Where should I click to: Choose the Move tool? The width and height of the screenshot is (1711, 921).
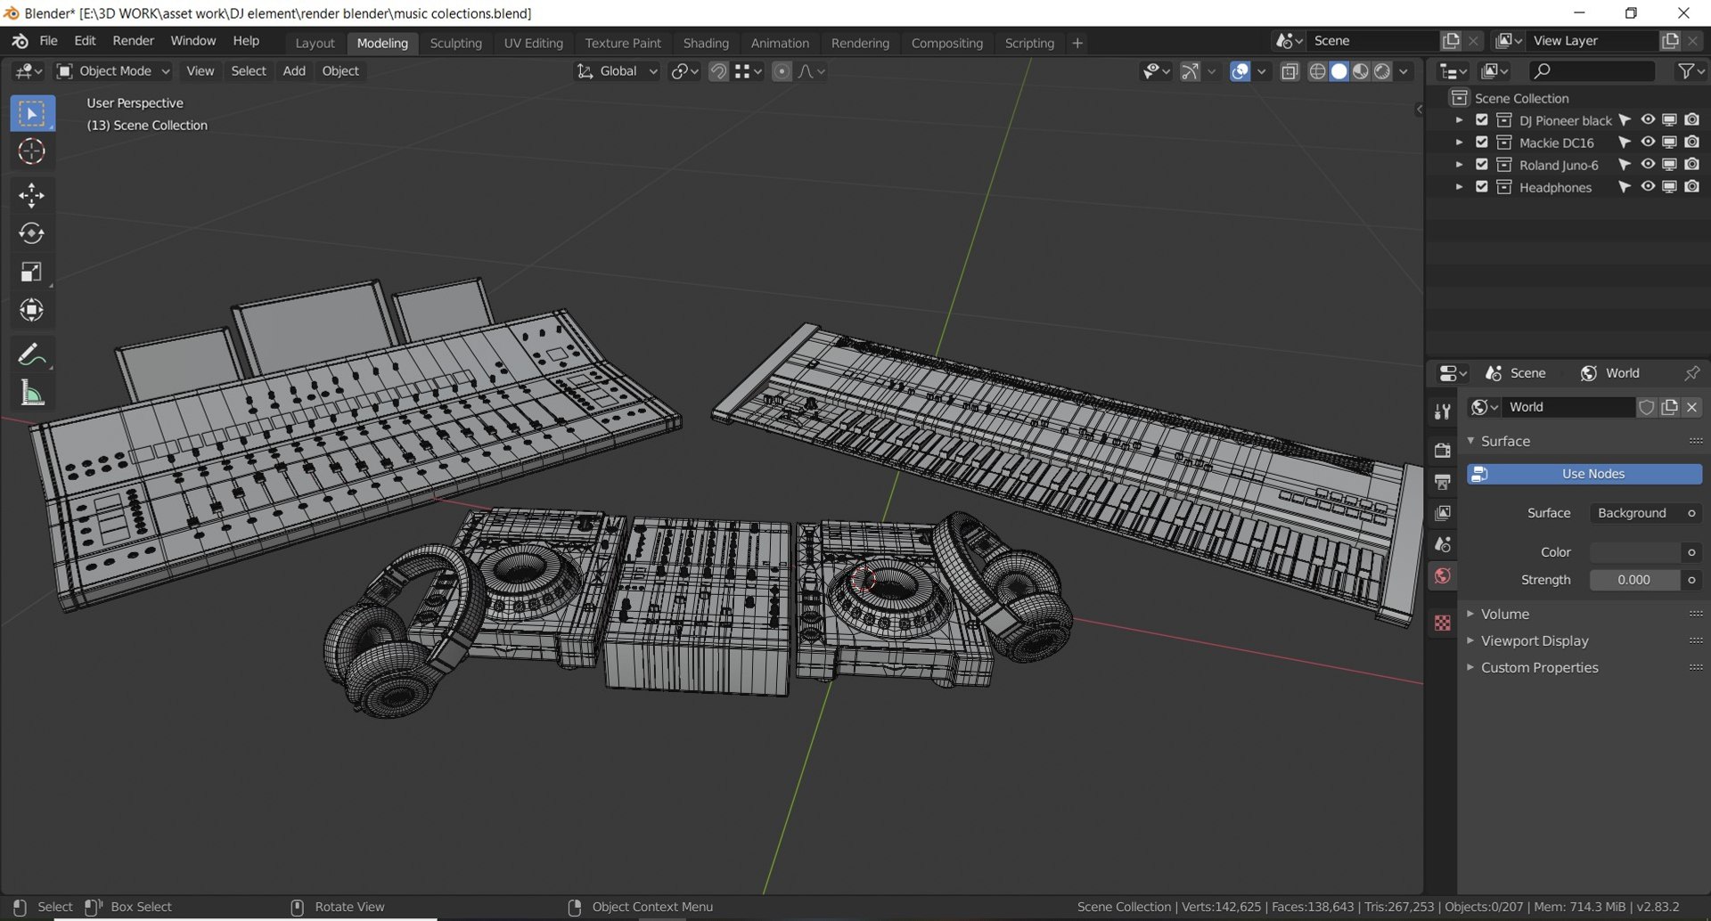coord(32,195)
